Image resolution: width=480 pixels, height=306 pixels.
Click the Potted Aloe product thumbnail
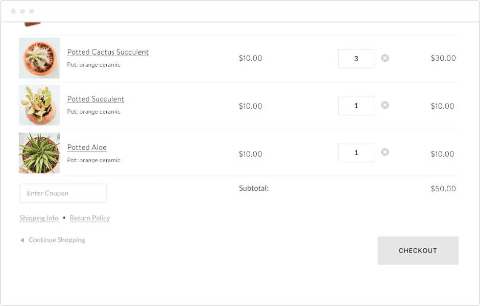(39, 152)
